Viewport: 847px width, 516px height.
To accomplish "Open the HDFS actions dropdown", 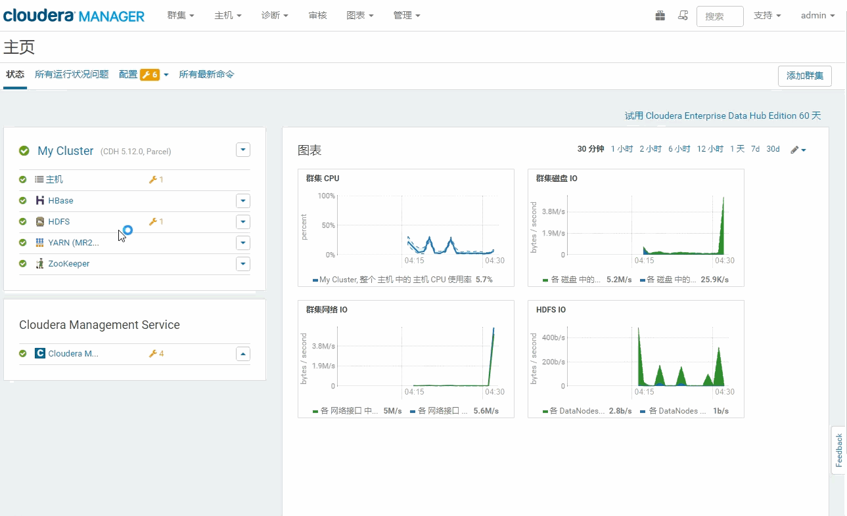I will coord(243,222).
